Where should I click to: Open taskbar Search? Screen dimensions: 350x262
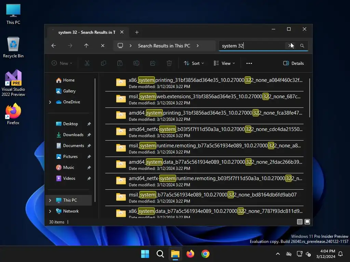coord(160,254)
